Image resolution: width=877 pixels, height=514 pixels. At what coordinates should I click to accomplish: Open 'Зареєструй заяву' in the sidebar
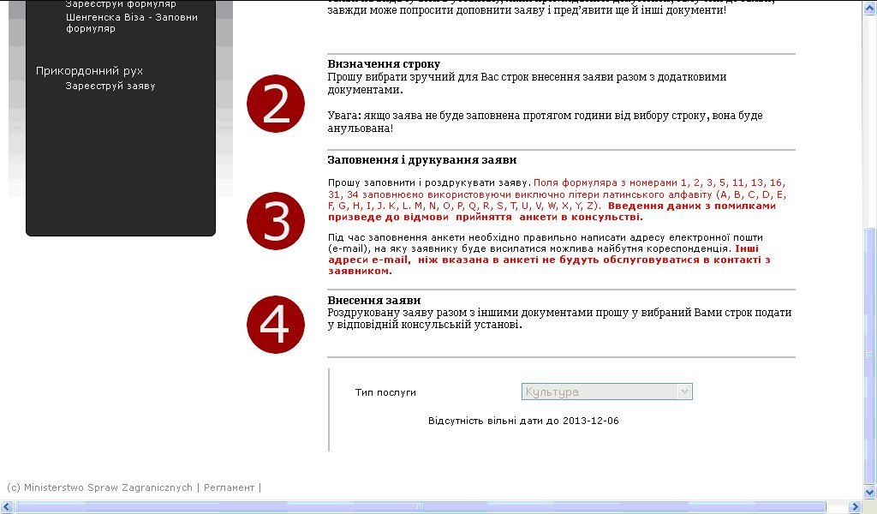tap(110, 86)
